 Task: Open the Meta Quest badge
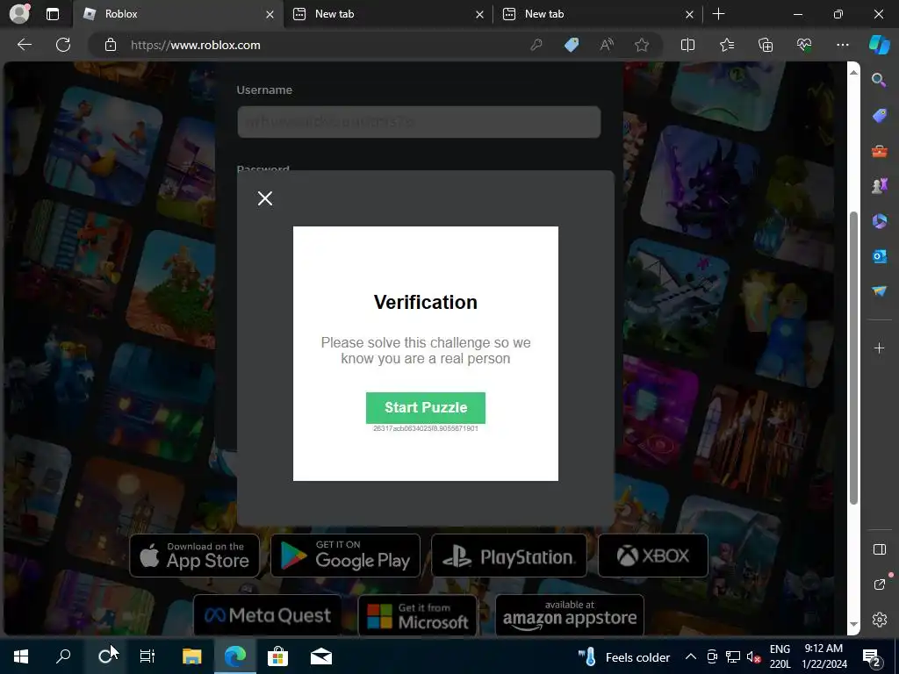[x=267, y=615]
